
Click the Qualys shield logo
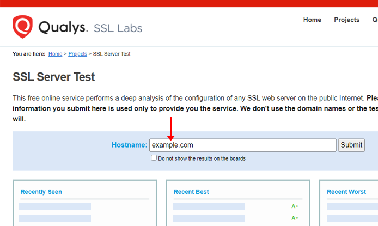(22, 27)
